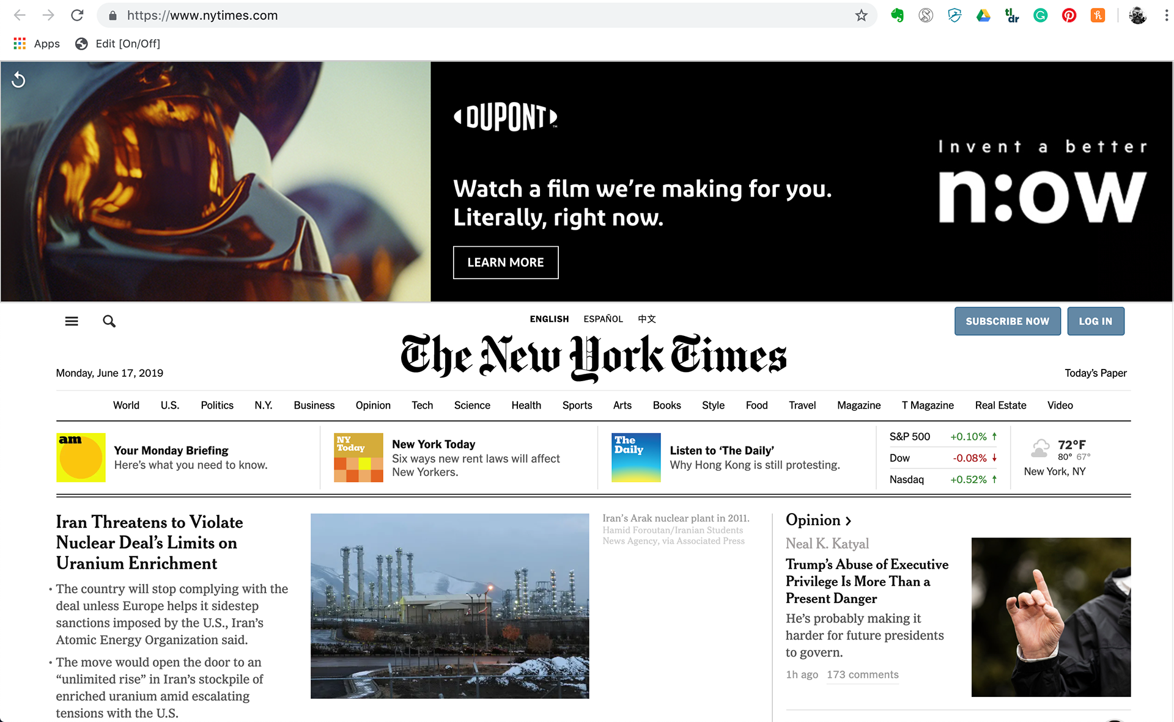Go back to the previous page
This screenshot has height=722, width=1174.
pos(20,15)
